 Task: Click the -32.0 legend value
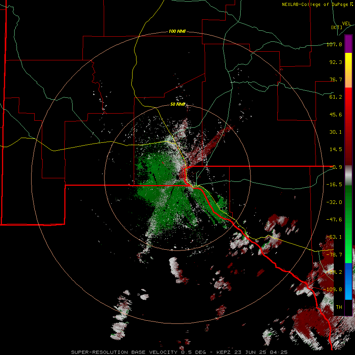tap(334, 202)
